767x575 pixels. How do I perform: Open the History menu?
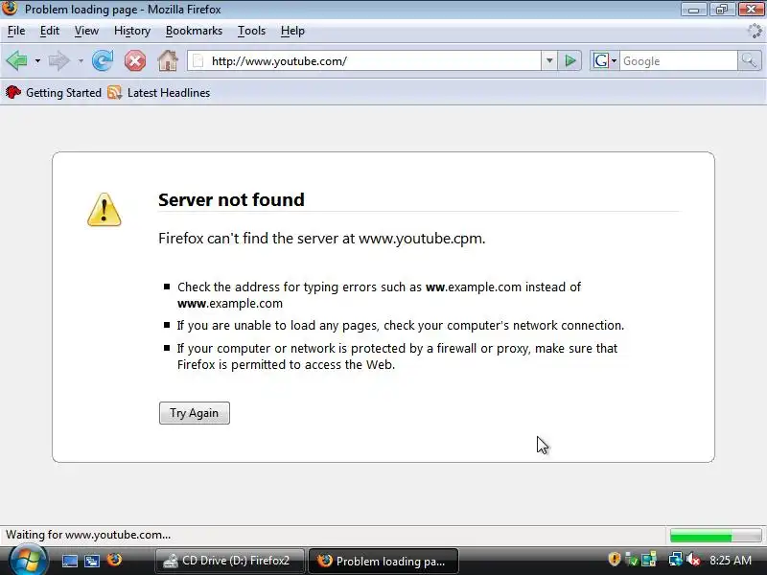tap(132, 31)
